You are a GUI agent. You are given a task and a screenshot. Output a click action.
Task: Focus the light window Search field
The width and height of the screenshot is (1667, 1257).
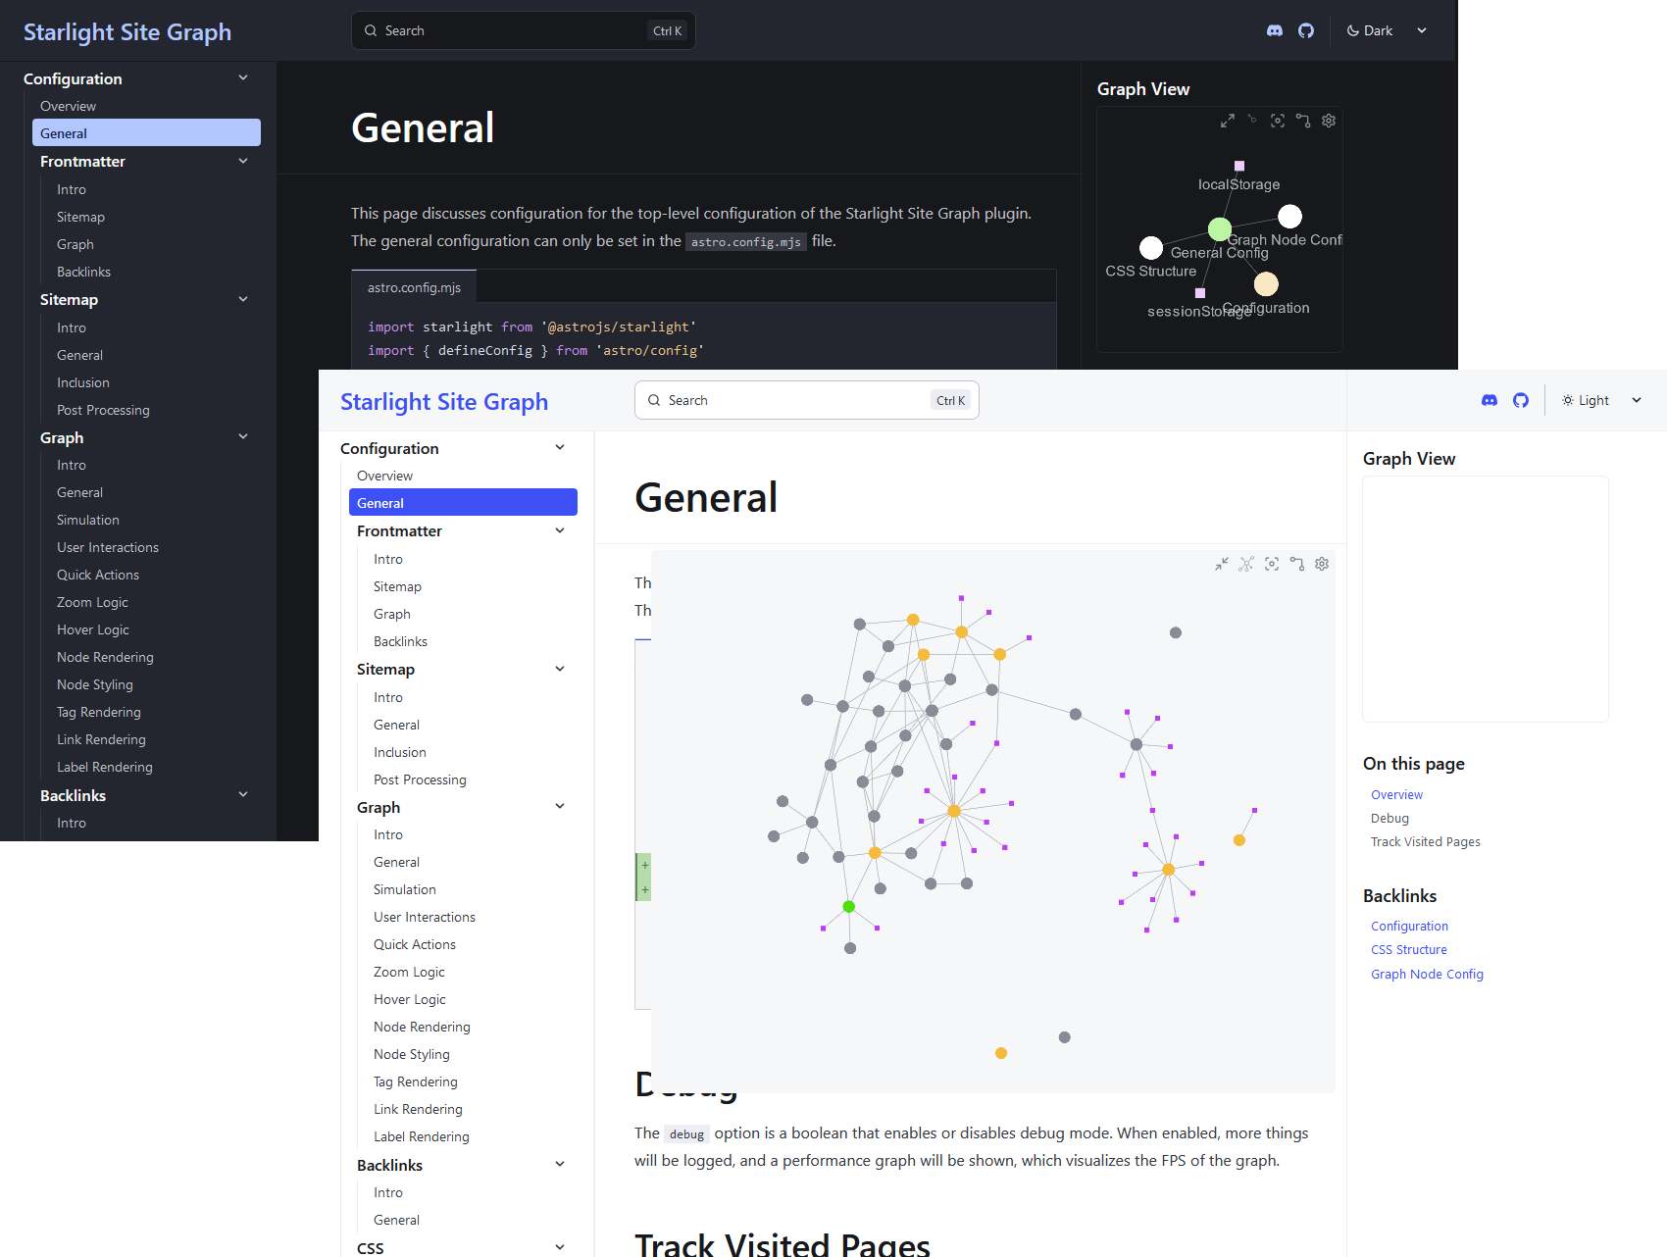807,400
